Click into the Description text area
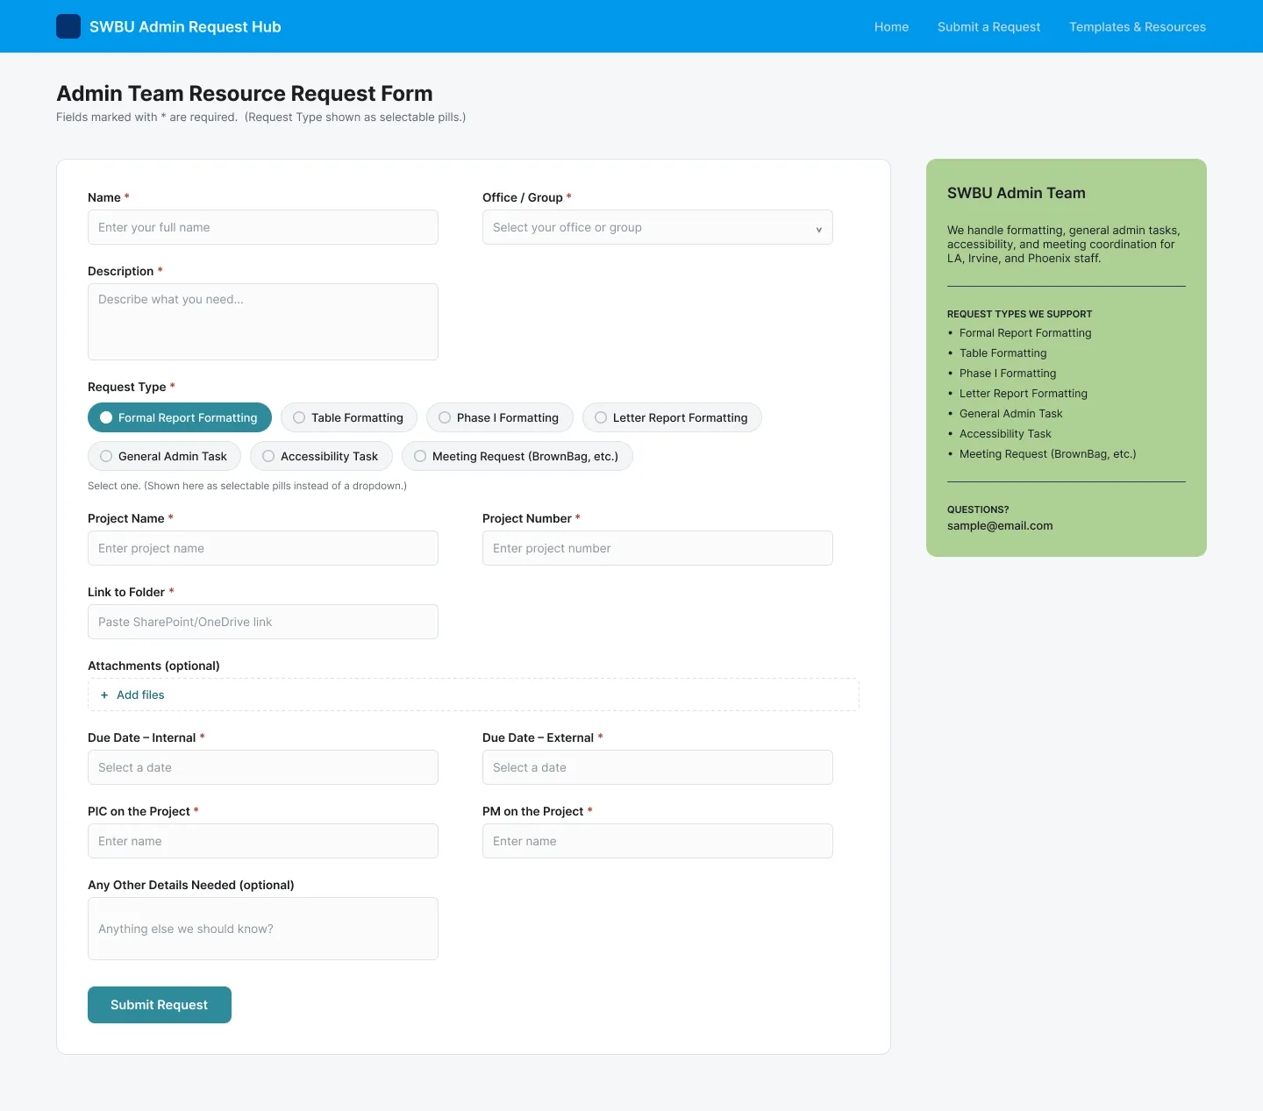 [263, 322]
